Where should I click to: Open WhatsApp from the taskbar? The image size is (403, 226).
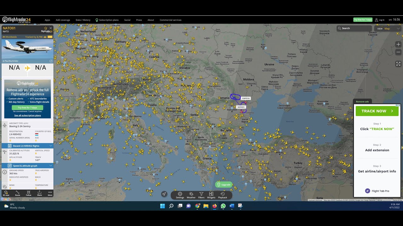(223, 206)
